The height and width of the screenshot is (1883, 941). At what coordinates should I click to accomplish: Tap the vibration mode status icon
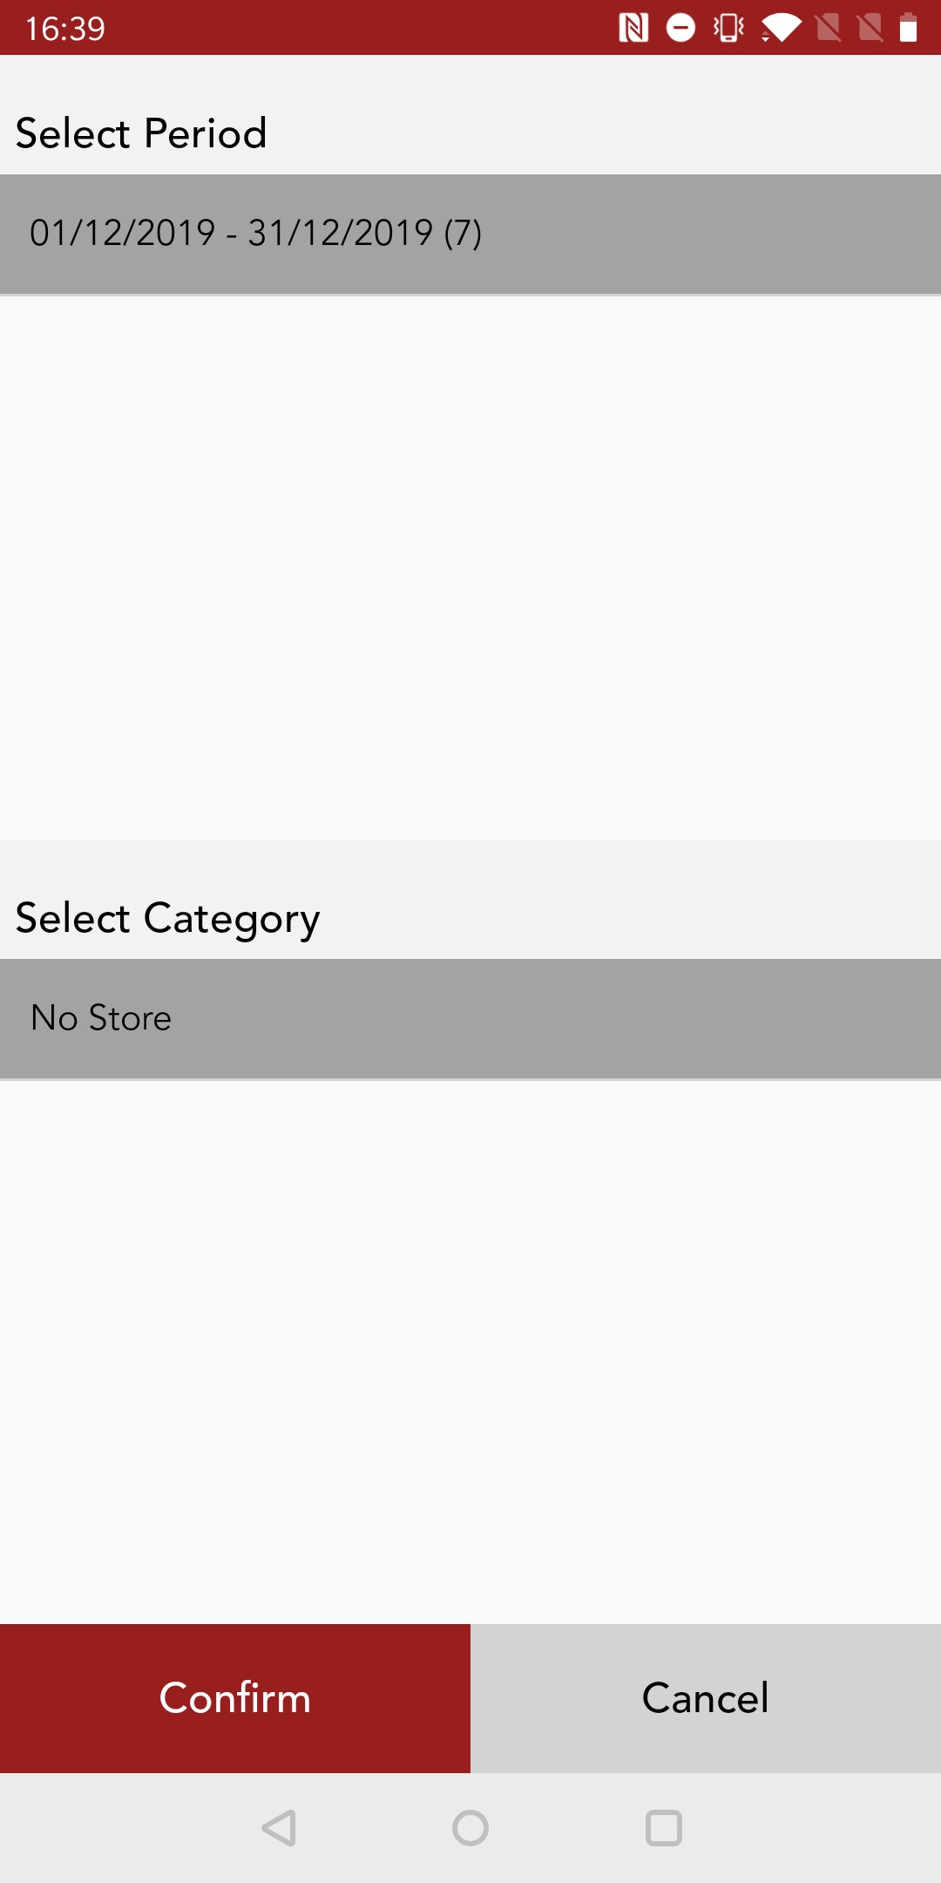point(728,28)
